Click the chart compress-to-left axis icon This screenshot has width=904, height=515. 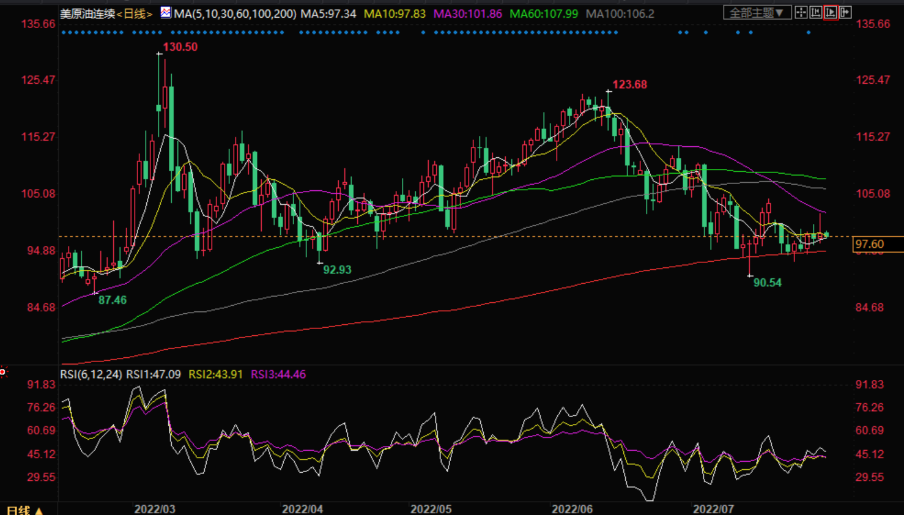tap(815, 13)
